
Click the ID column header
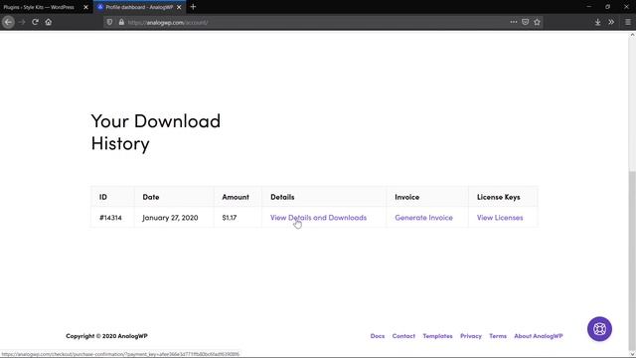[112, 197]
